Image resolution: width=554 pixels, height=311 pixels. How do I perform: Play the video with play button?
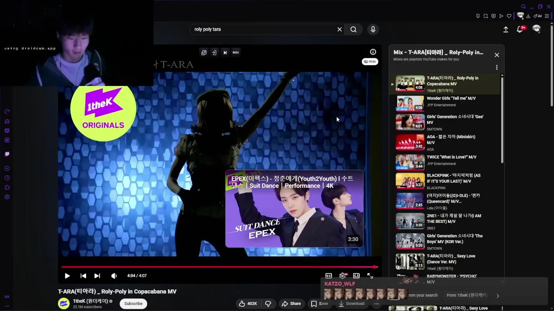67,276
